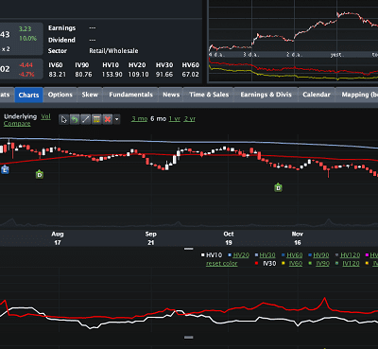Open the Time & Sales tab

[209, 95]
